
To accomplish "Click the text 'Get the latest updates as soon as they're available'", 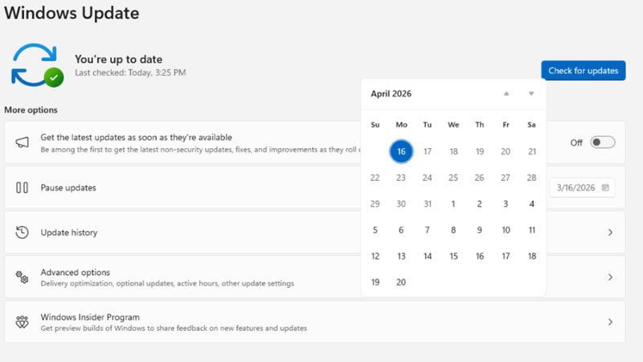I will pyautogui.click(x=136, y=137).
